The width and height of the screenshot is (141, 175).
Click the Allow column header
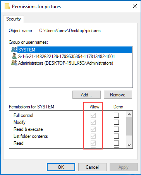click(95, 107)
